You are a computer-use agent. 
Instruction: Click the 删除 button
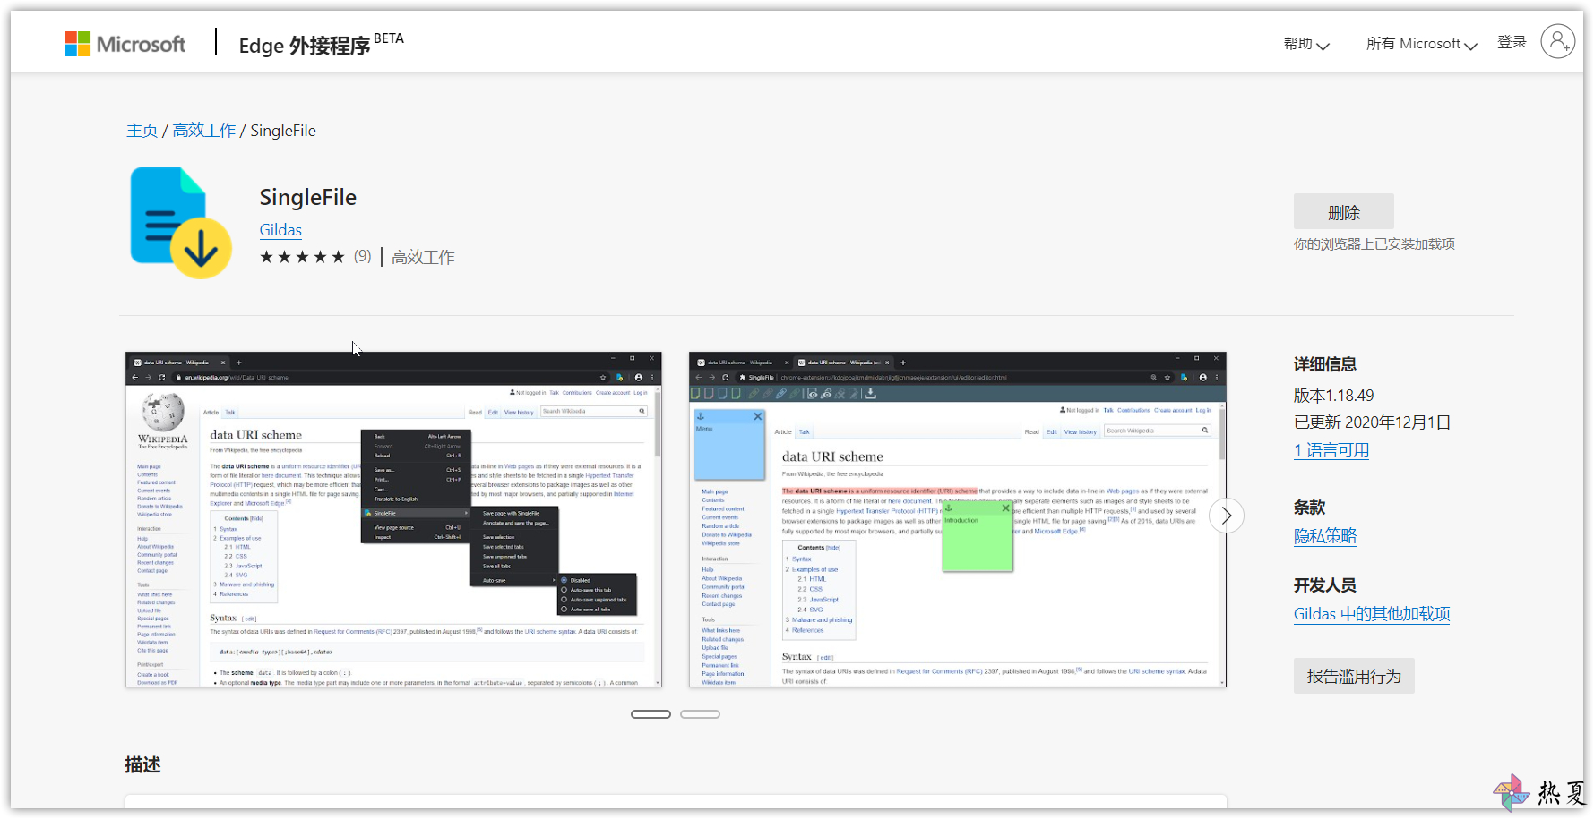[x=1343, y=212]
